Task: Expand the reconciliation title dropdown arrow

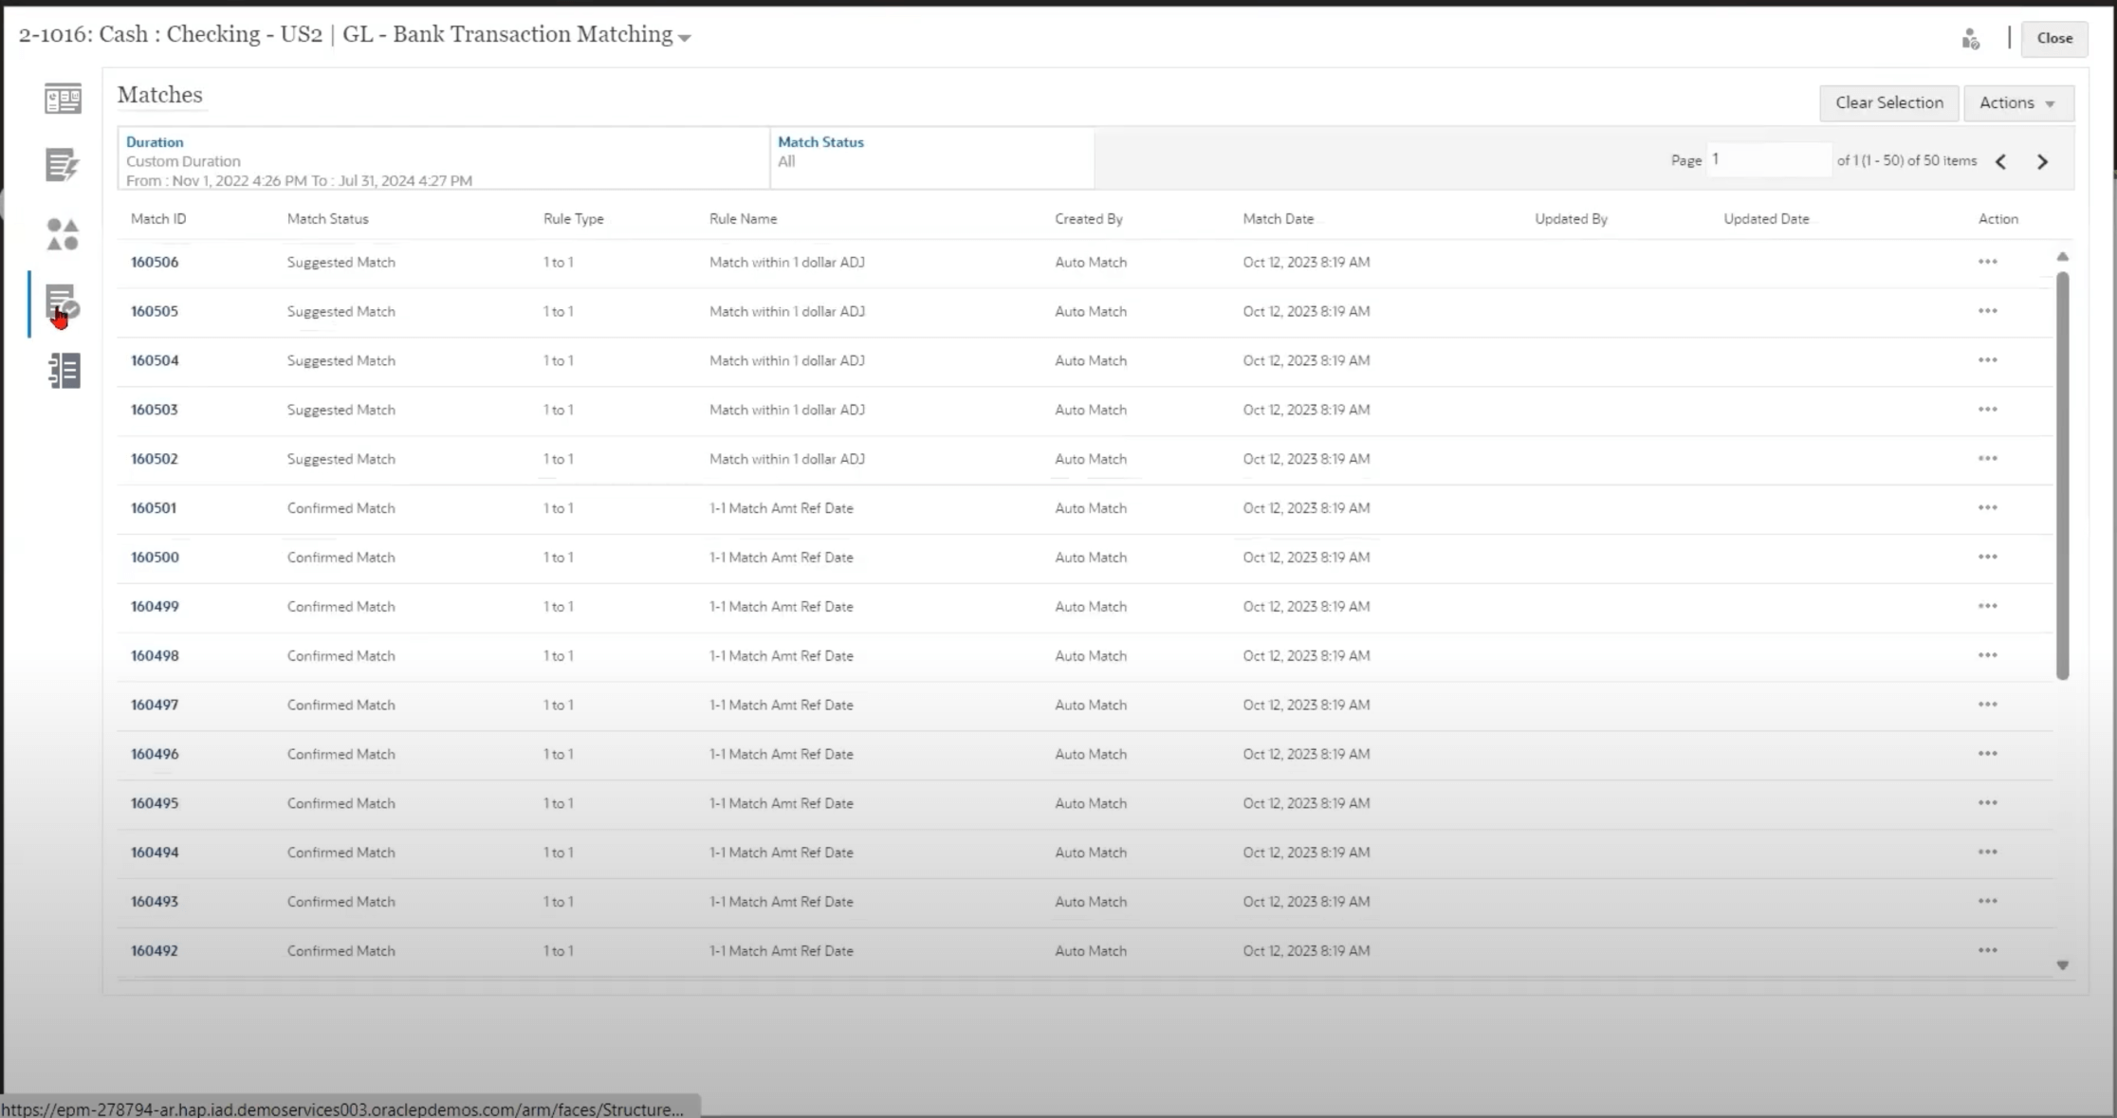Action: pos(685,38)
